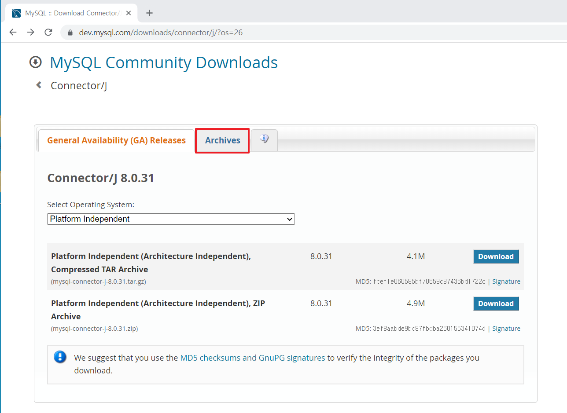Click version 8.0.31 in ZIP row
Image resolution: width=567 pixels, height=413 pixels.
pyautogui.click(x=321, y=303)
